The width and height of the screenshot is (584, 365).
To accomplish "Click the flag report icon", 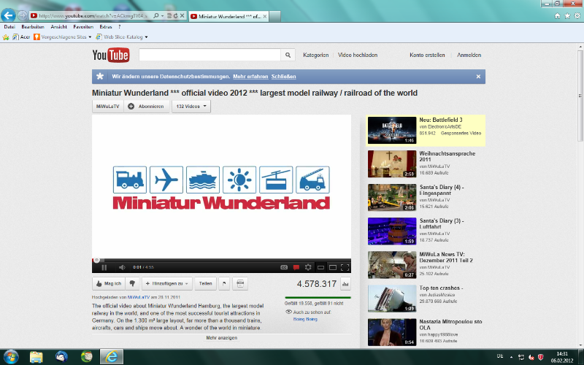I will [x=224, y=283].
